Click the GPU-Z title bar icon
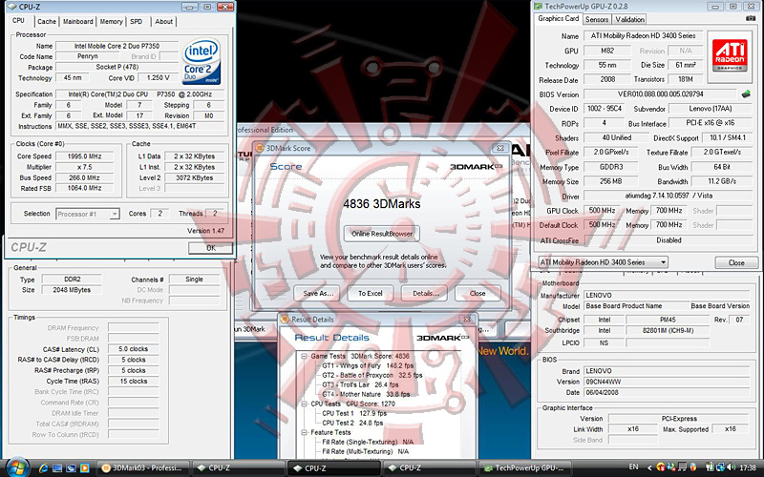The height and width of the screenshot is (477, 764). pyautogui.click(x=538, y=6)
